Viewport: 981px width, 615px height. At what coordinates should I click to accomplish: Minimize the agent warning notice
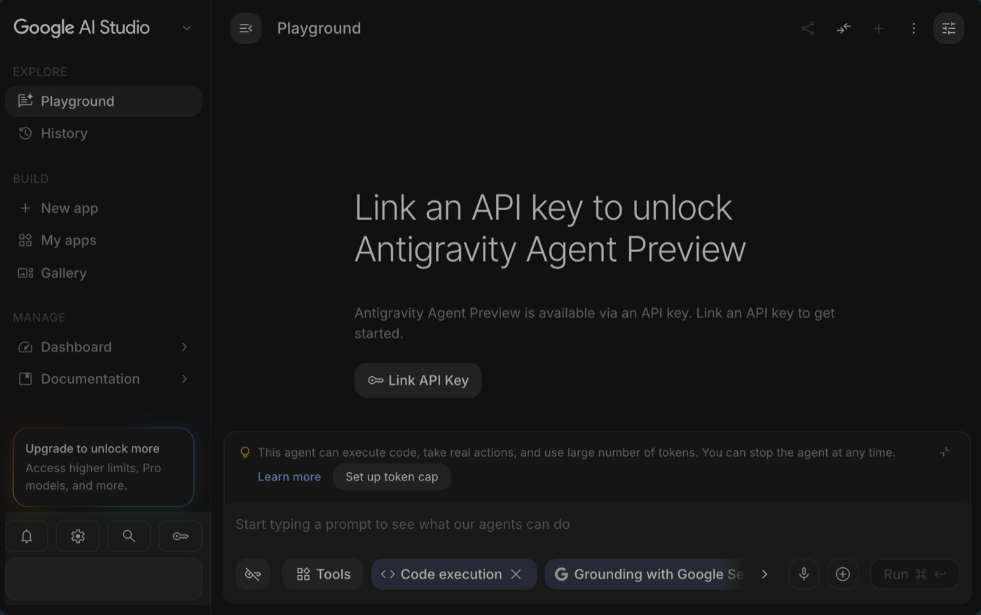945,452
